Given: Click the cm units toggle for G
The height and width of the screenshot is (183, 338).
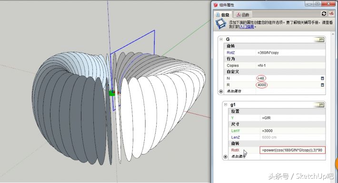Looking at the screenshot, I should (319, 39).
